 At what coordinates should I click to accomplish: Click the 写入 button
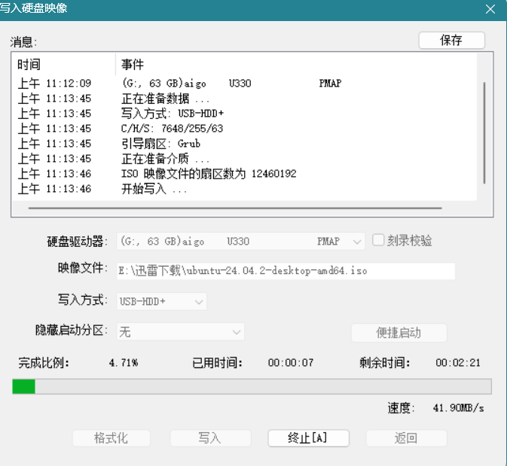pos(210,438)
